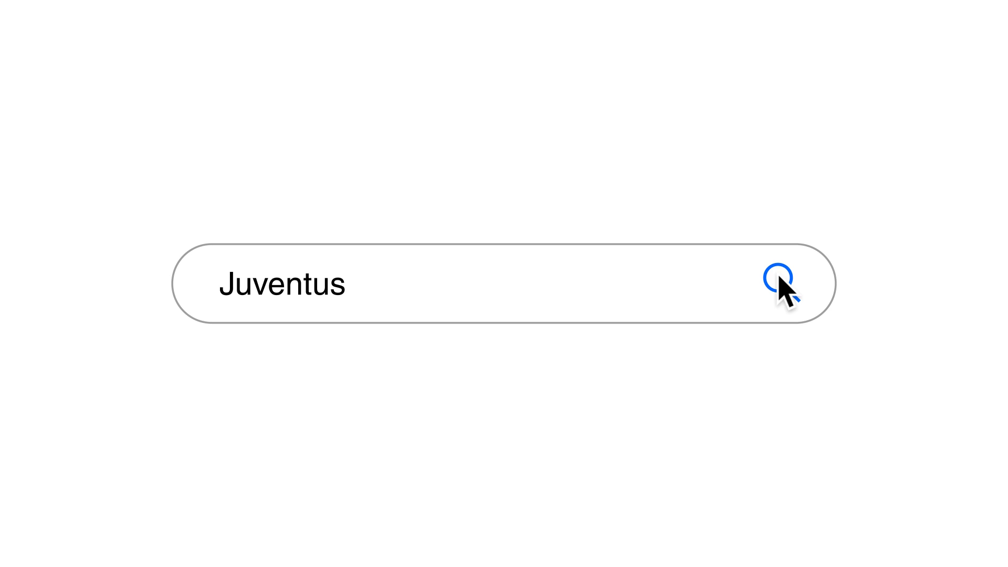Trigger the search by clicking magnifier

(778, 279)
